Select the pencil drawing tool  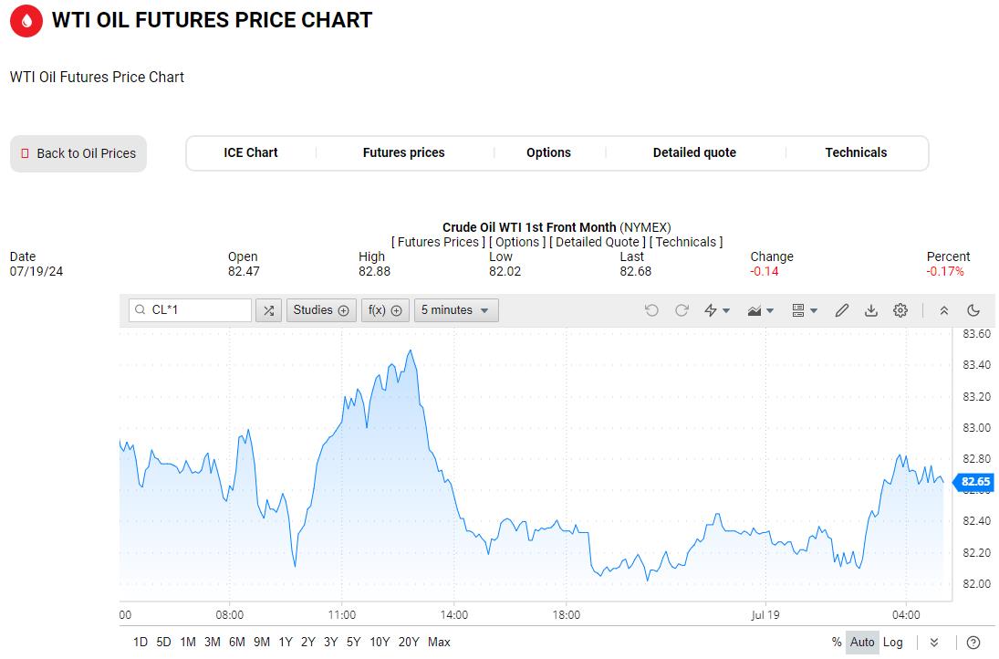coord(842,310)
